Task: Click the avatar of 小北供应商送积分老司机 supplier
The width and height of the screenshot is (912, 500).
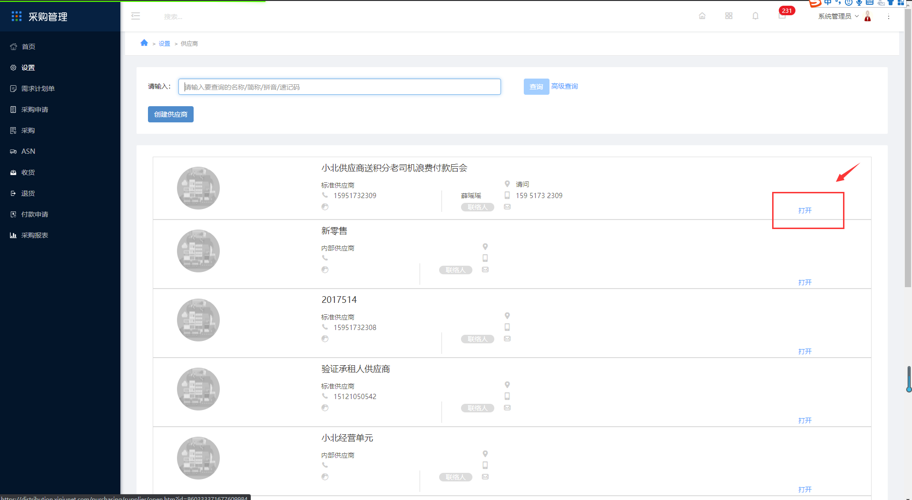Action: tap(198, 188)
